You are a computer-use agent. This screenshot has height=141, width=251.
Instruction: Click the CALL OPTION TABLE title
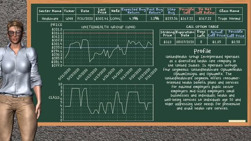(x=202, y=27)
